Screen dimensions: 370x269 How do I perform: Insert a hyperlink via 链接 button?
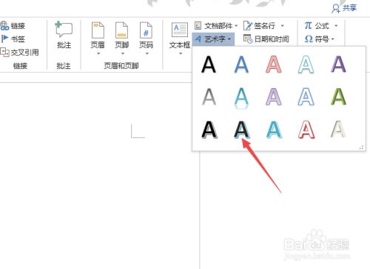pyautogui.click(x=13, y=25)
